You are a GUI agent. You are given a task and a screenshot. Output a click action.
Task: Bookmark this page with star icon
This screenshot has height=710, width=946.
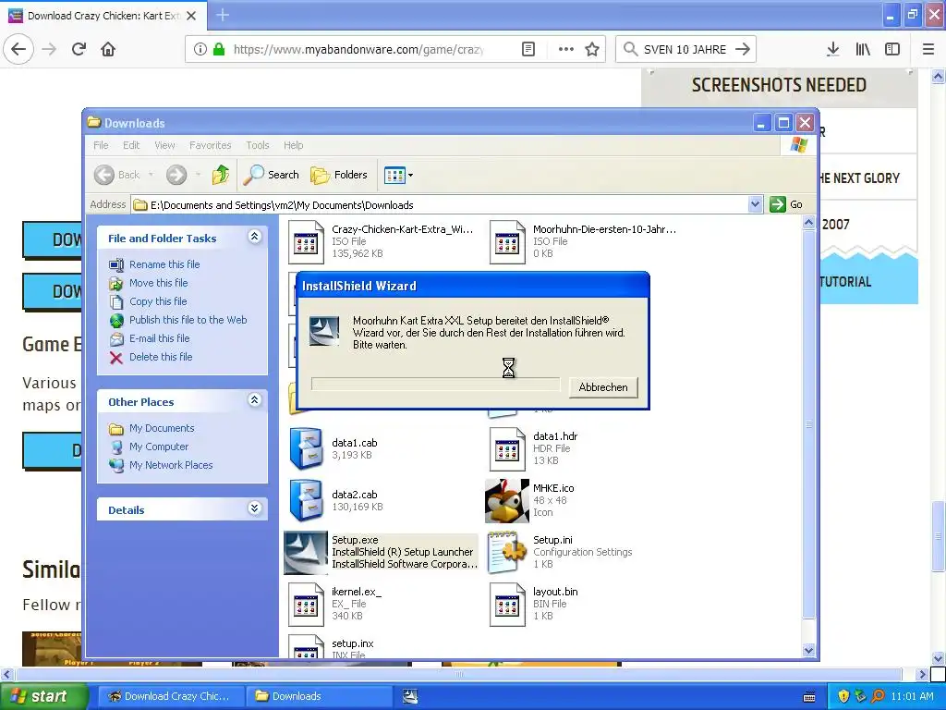coord(592,49)
